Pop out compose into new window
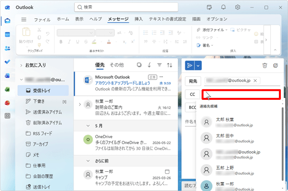 point(276,65)
